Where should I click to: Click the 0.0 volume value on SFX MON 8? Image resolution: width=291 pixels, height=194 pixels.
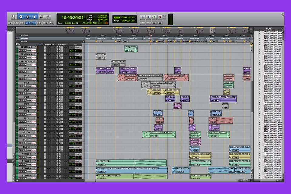(x=71, y=51)
